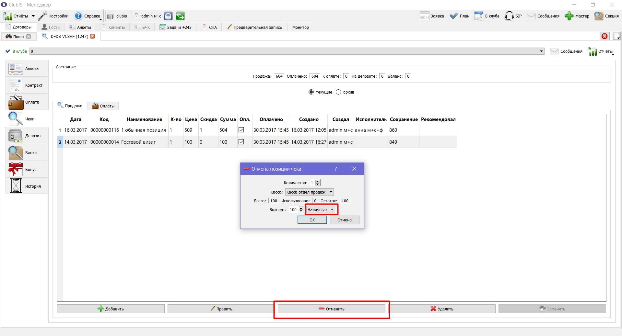This screenshot has height=336, width=622.
Task: Open the Оплата wallet icon
Action: 16,102
